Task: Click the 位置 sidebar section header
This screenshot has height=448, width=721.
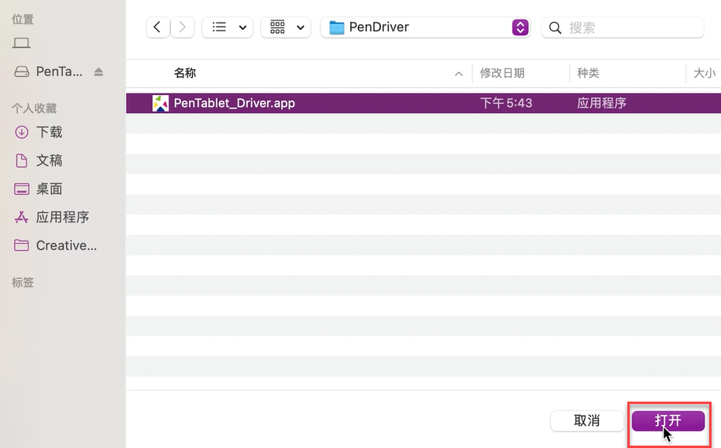Action: coord(23,20)
